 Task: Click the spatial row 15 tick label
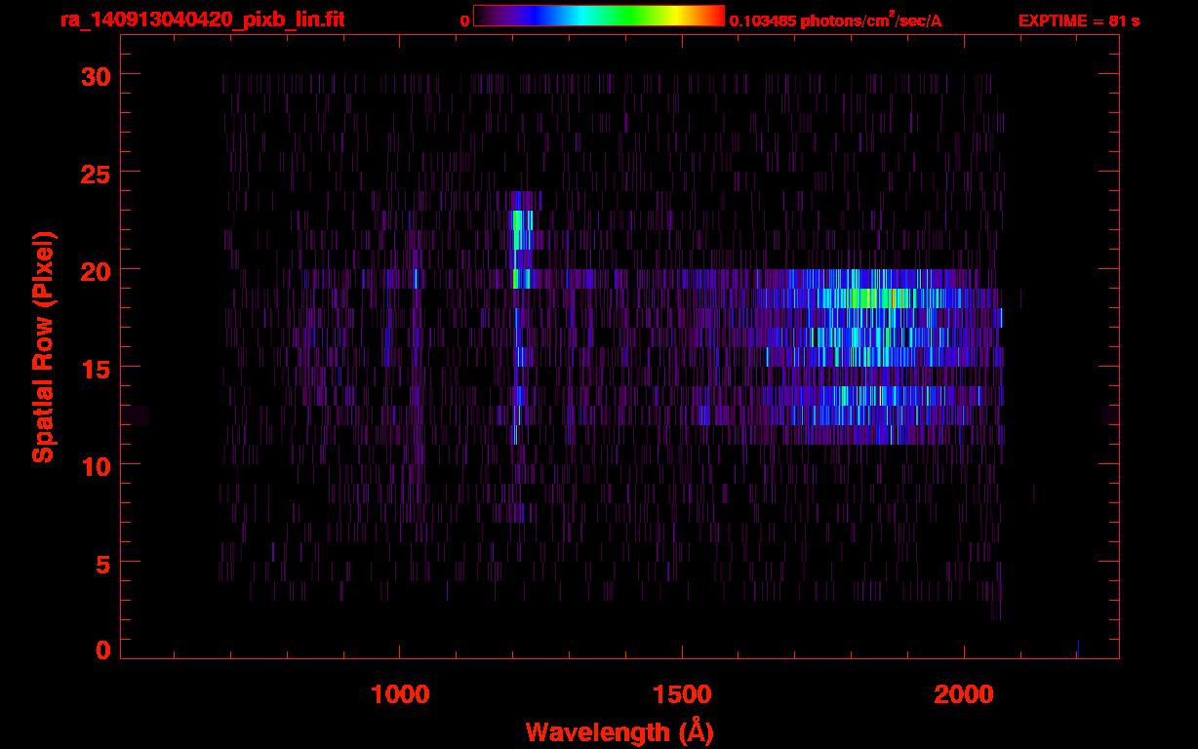pos(94,368)
